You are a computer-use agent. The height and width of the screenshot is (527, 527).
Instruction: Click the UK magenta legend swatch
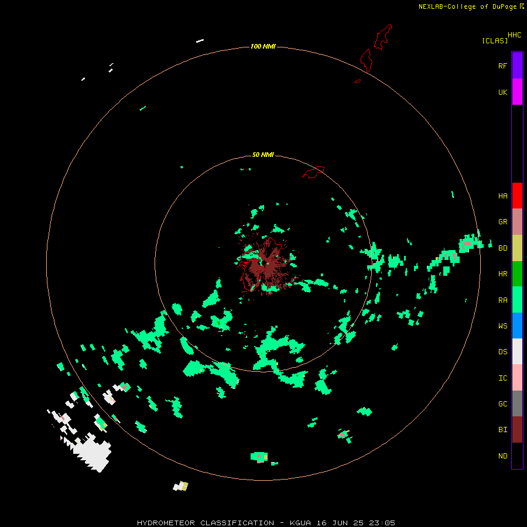pos(517,92)
